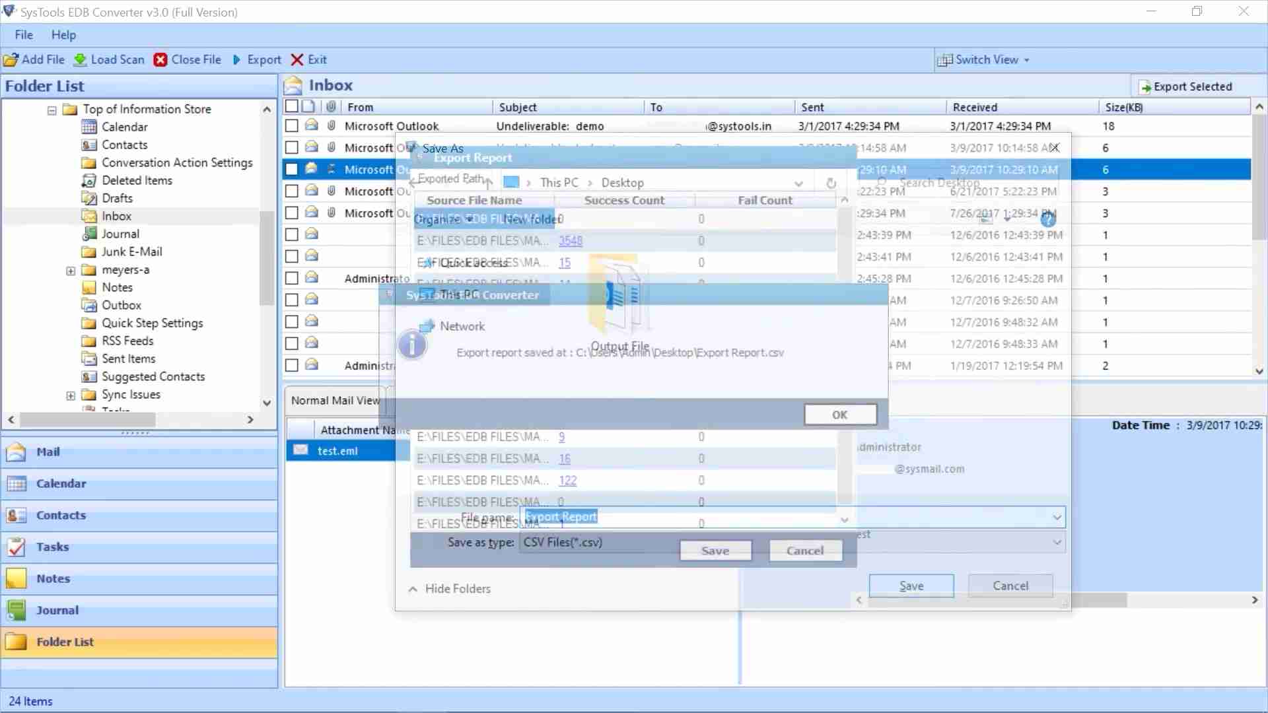Check the Microsoft Outlook Undeliverable message checkbox
Viewport: 1268px width, 713px height.
point(291,125)
